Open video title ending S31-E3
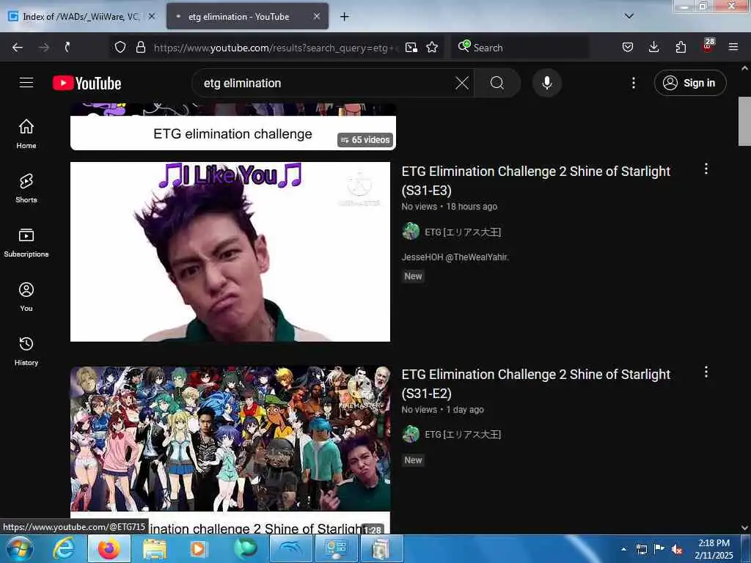The image size is (751, 563). click(535, 180)
